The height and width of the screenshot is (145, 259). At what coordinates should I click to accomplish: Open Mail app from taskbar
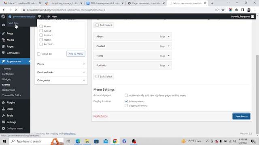(x=106, y=141)
